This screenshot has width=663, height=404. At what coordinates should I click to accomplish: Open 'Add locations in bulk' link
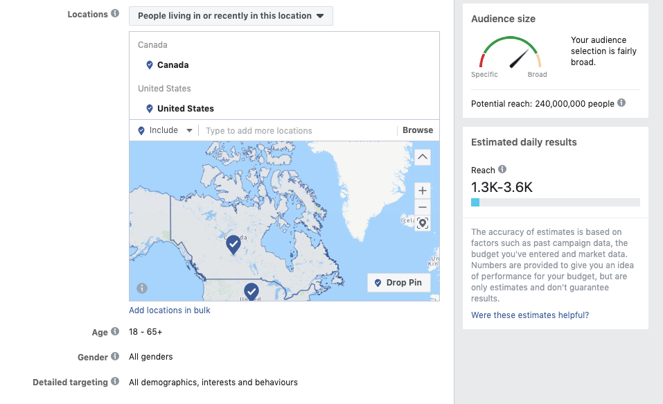pos(170,310)
